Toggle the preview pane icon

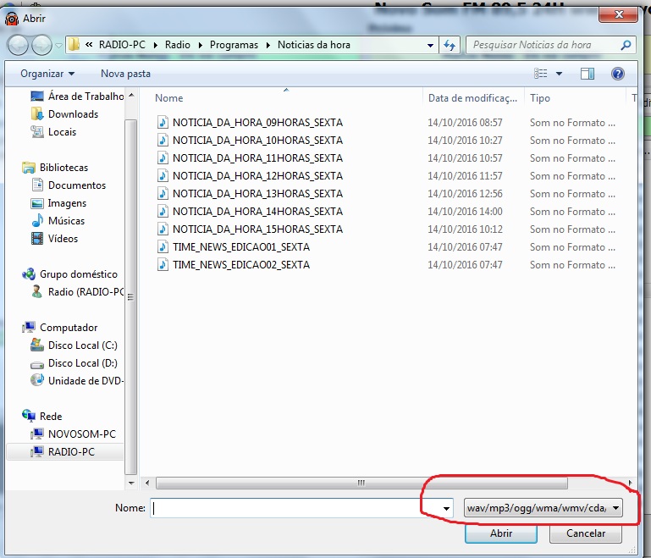tap(587, 74)
